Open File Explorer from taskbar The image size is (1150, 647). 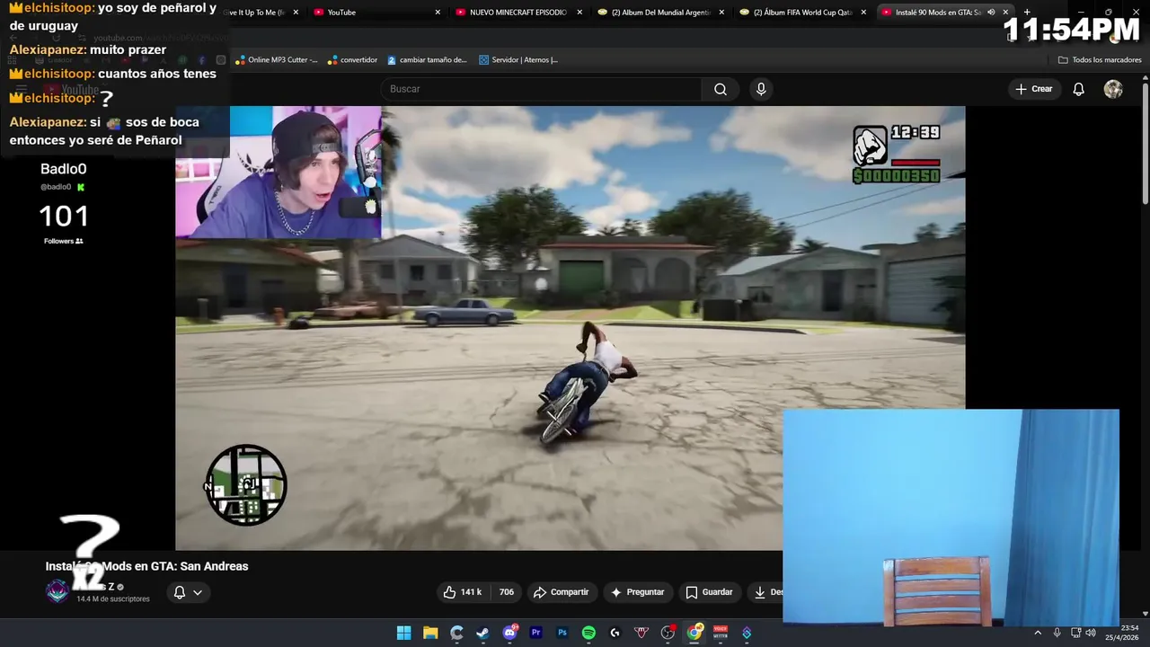(x=430, y=633)
